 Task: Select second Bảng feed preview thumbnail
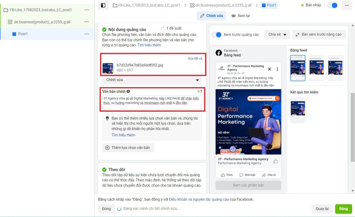click(317, 68)
